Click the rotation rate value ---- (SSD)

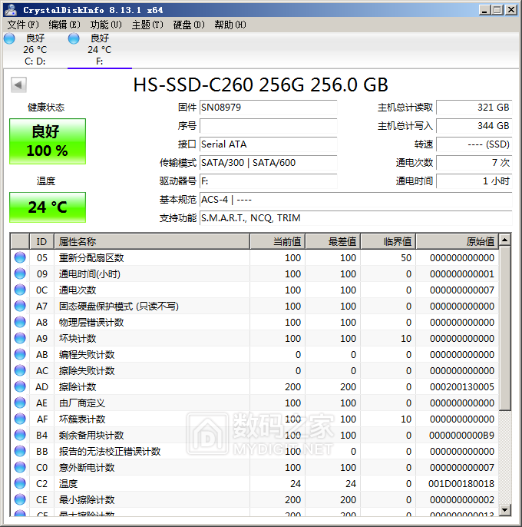click(474, 144)
